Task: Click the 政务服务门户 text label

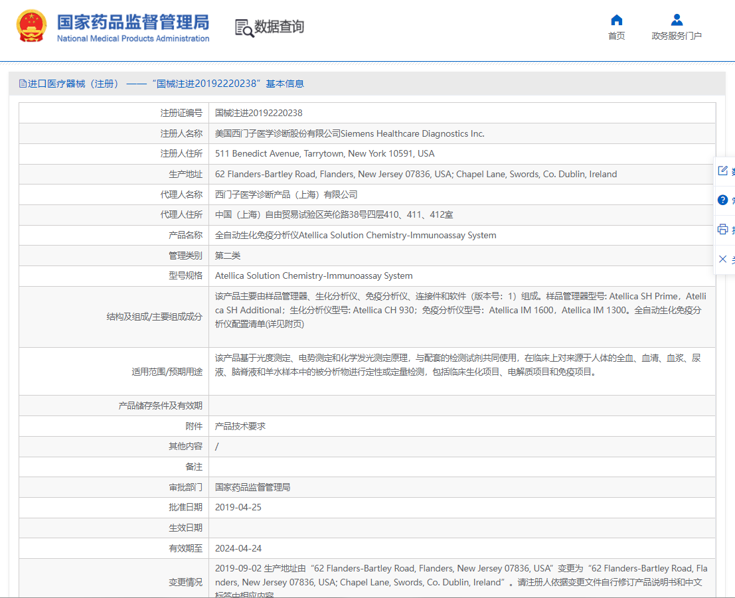Action: [x=677, y=36]
